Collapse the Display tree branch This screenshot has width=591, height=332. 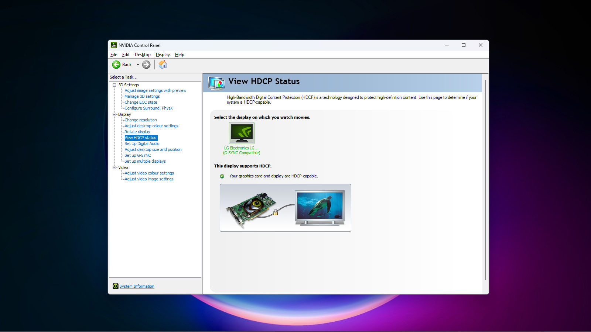pyautogui.click(x=115, y=114)
